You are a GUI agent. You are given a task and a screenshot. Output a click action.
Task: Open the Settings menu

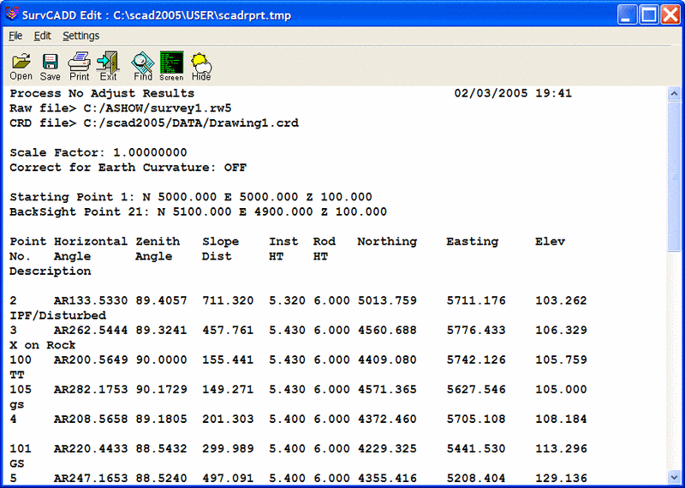[80, 36]
